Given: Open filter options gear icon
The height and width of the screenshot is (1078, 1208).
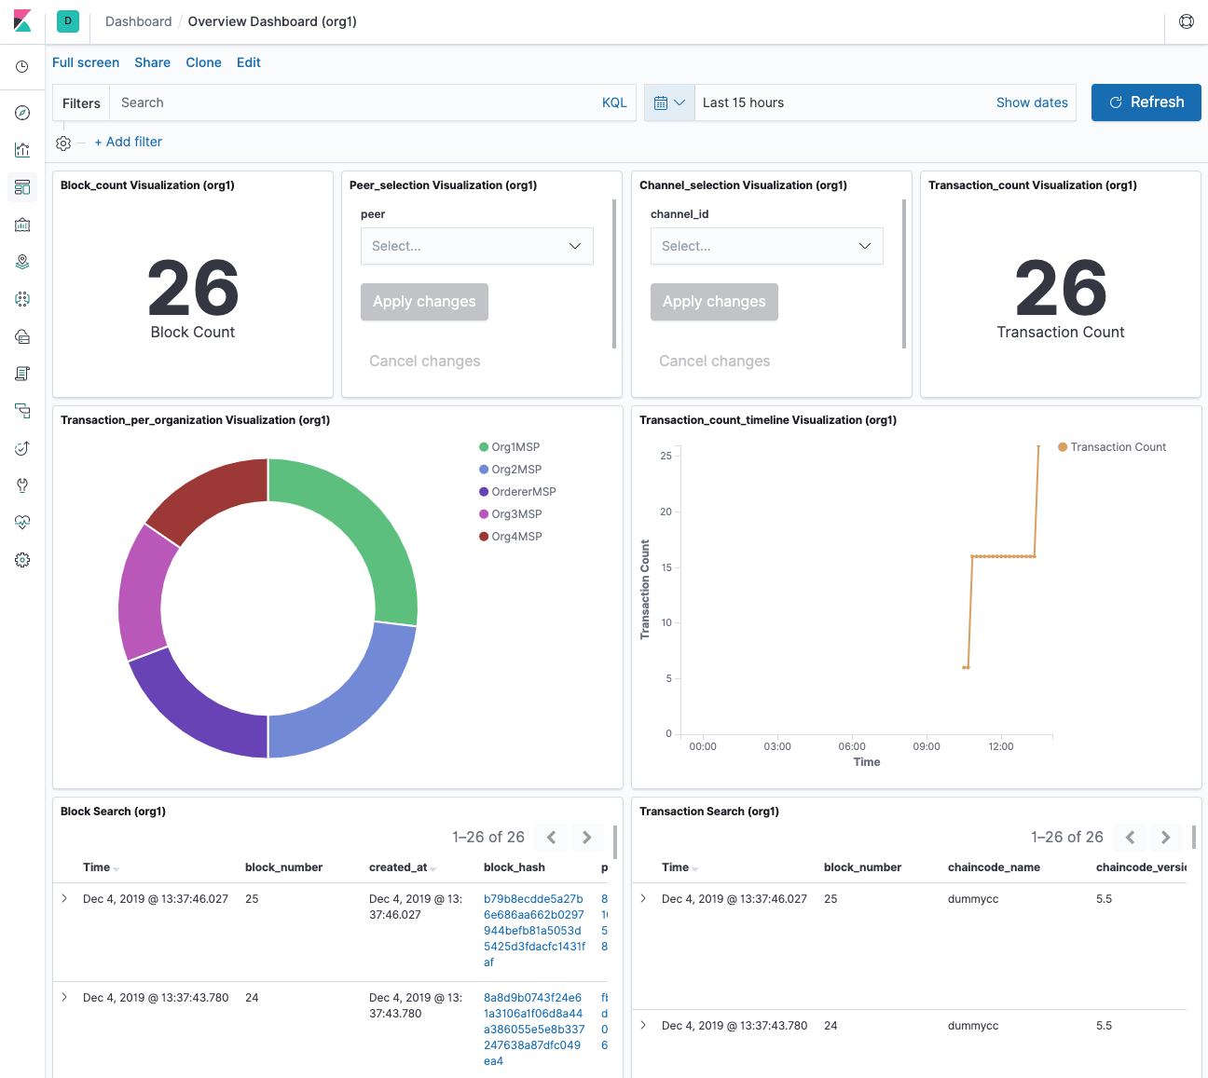Looking at the screenshot, I should coord(63,143).
